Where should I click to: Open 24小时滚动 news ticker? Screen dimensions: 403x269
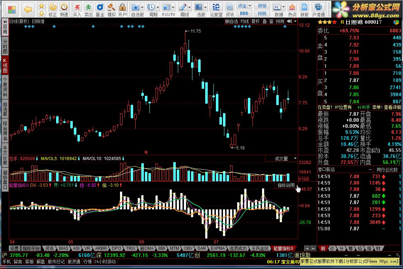(105, 262)
